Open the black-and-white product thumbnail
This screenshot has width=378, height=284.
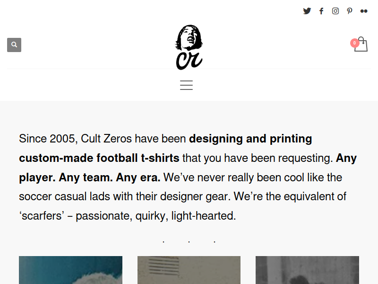tap(308, 270)
